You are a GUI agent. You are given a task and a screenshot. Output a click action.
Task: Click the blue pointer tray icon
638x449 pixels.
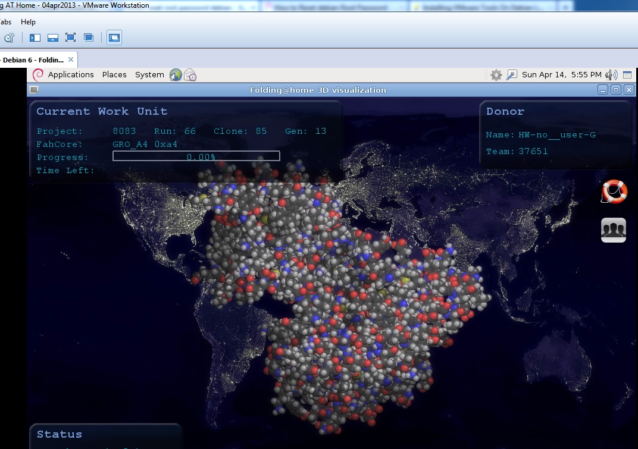pos(511,75)
